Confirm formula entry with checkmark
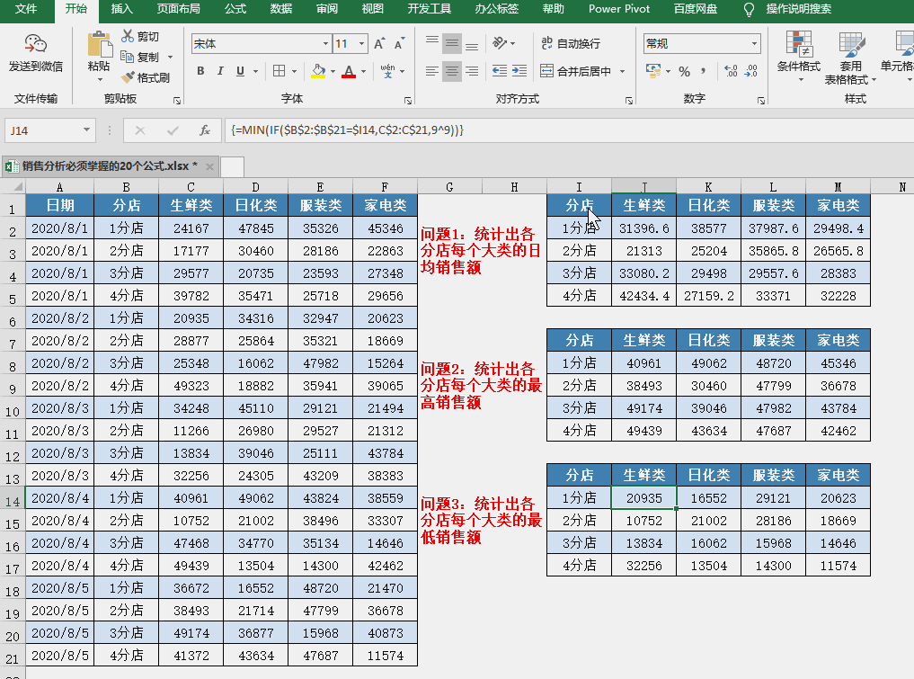Image resolution: width=914 pixels, height=679 pixels. 173,130
